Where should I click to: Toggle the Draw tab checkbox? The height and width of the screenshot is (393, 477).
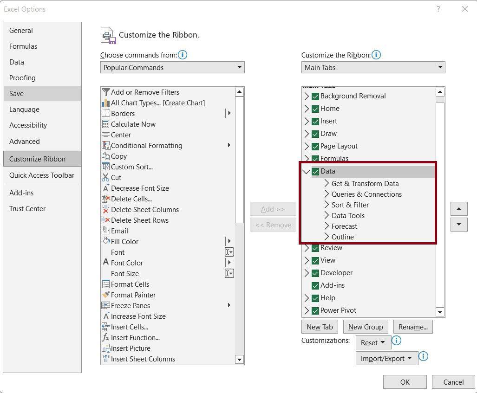315,134
